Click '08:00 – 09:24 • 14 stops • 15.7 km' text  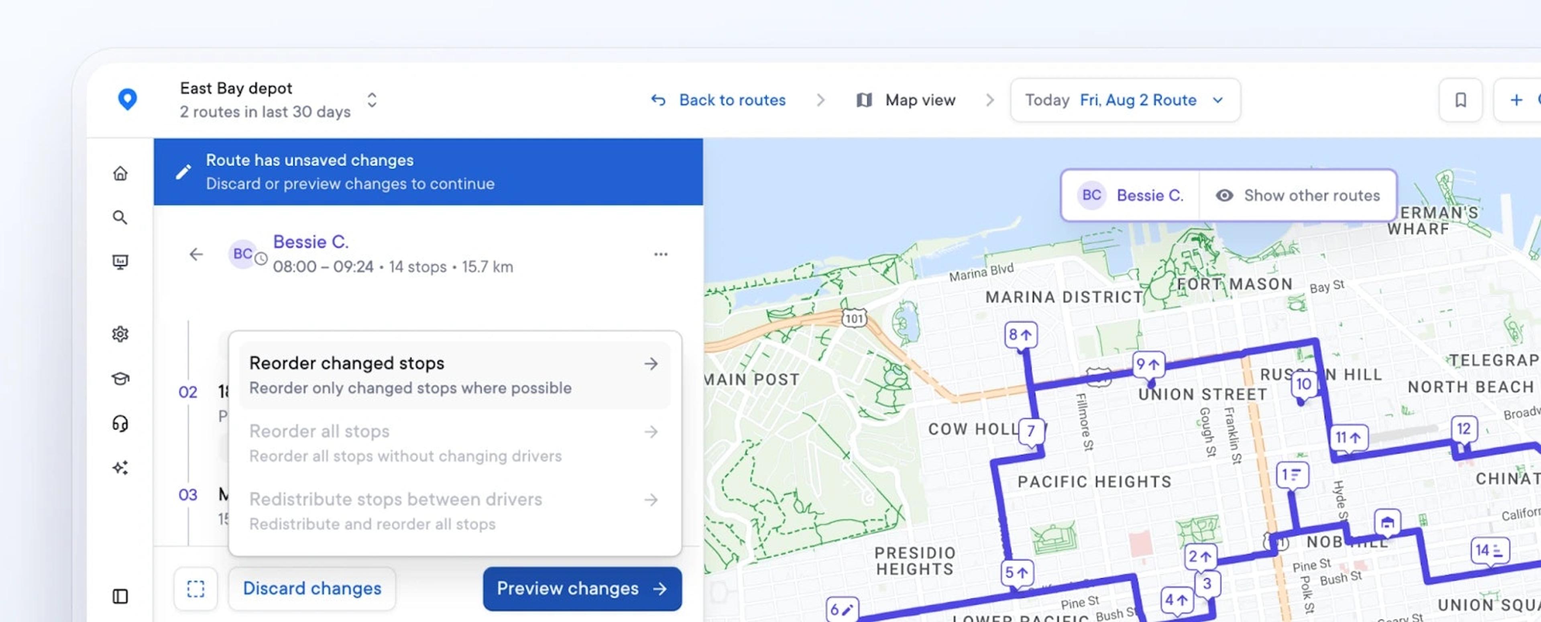[393, 267]
